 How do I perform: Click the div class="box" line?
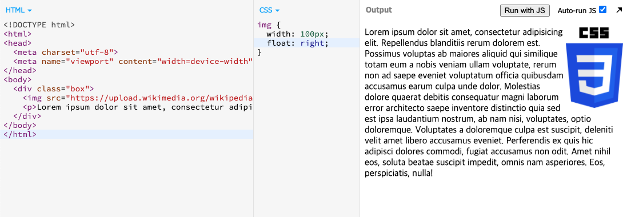(x=54, y=89)
